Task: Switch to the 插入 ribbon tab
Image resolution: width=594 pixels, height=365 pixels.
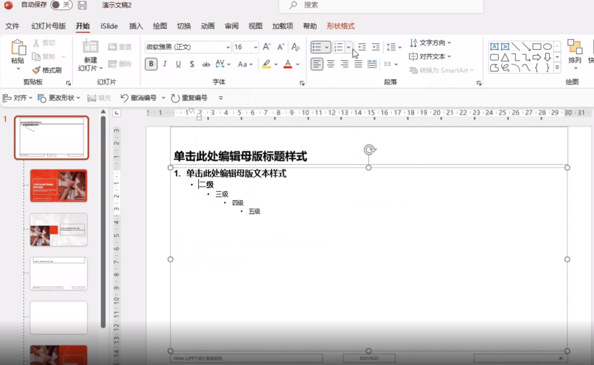Action: click(x=135, y=26)
